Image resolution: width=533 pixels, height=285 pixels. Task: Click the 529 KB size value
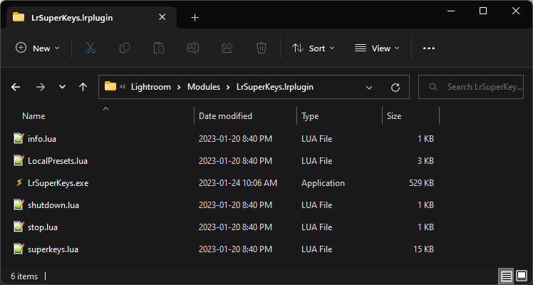click(x=422, y=183)
